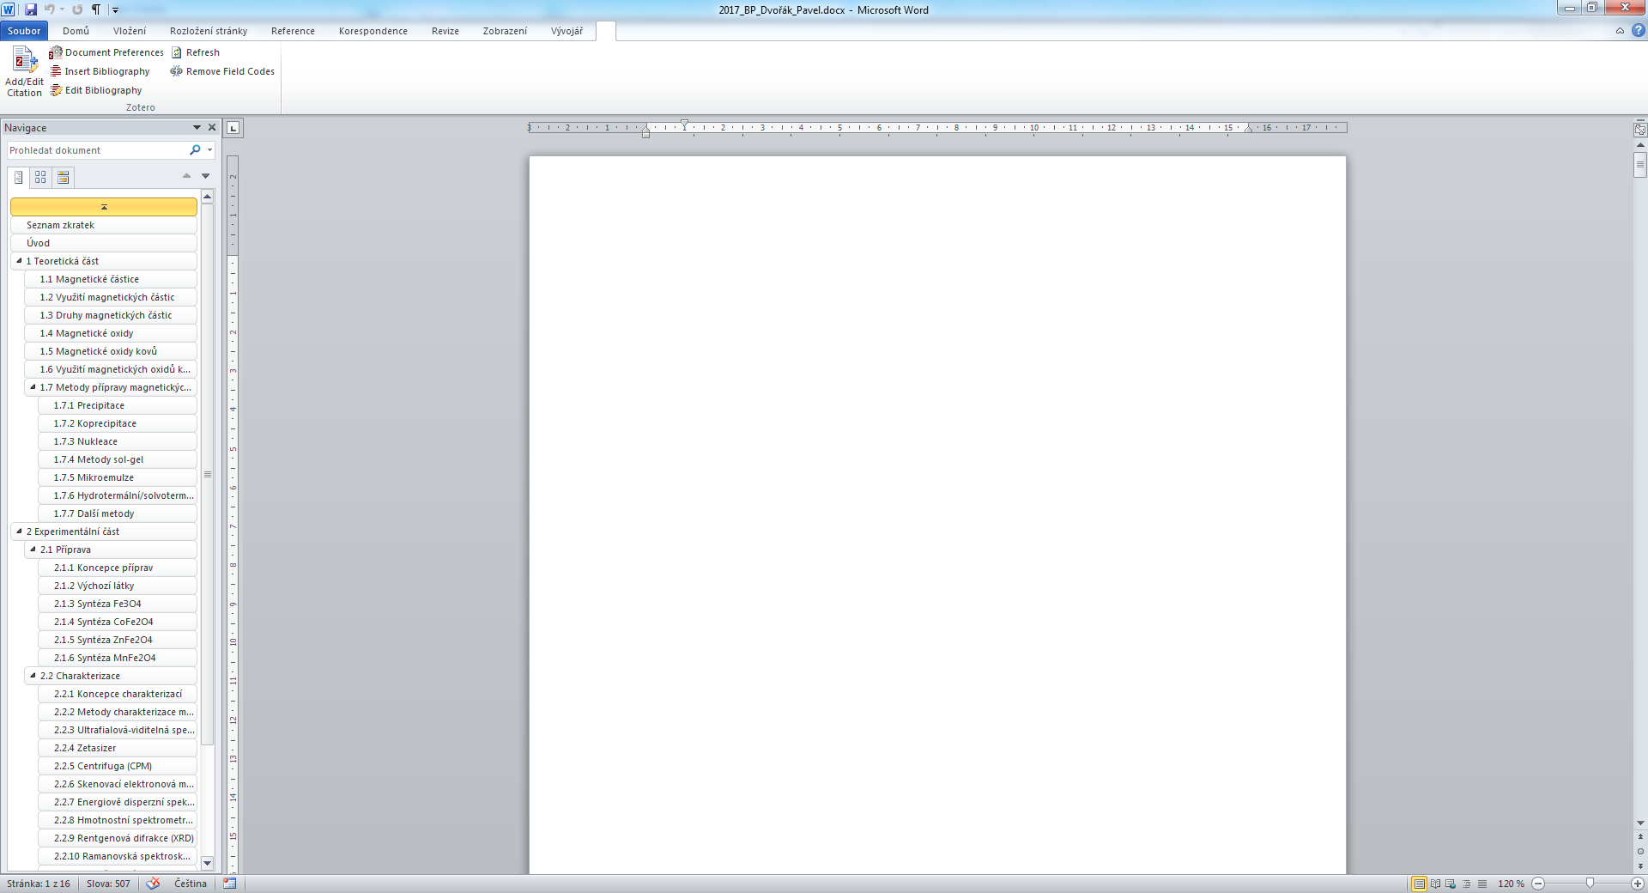Screen dimensions: 1648x893
Task: Open the Reference ribbon tab
Action: coord(293,31)
